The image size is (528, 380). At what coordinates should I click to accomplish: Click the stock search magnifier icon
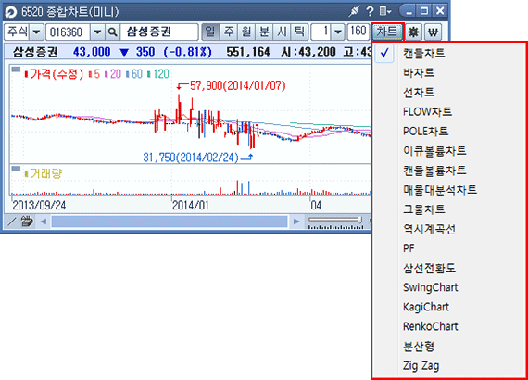tap(112, 32)
